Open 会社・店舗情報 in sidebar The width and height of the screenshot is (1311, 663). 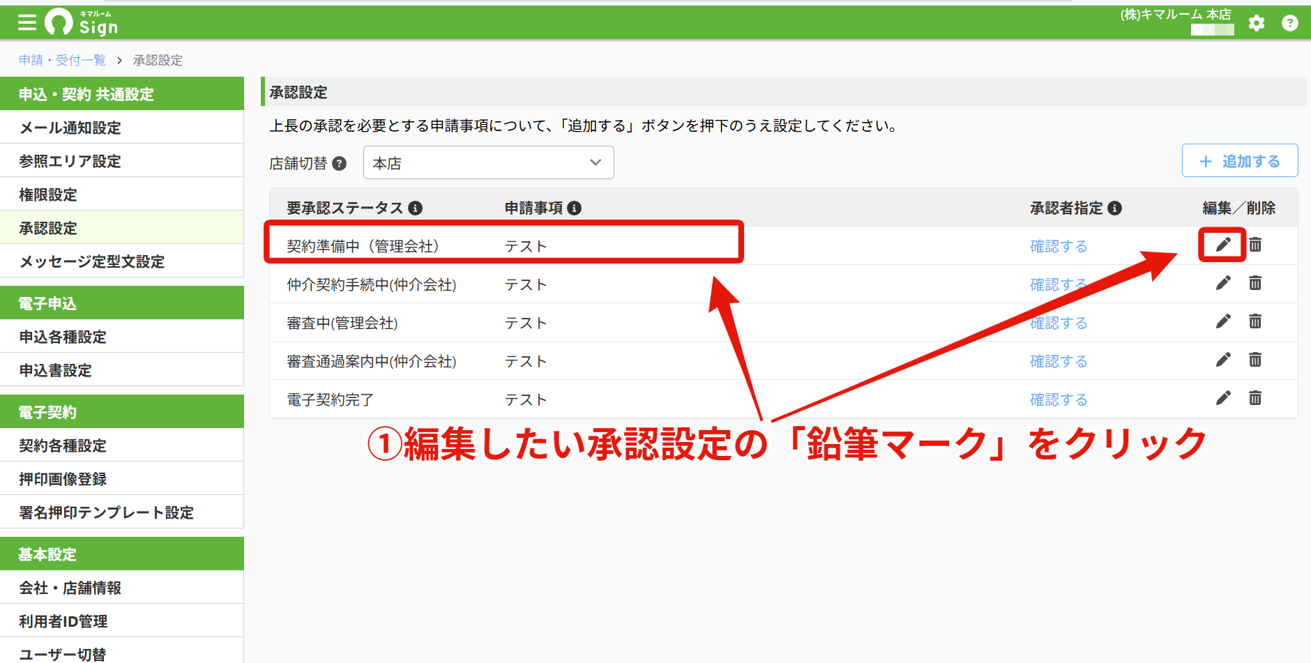[122, 588]
